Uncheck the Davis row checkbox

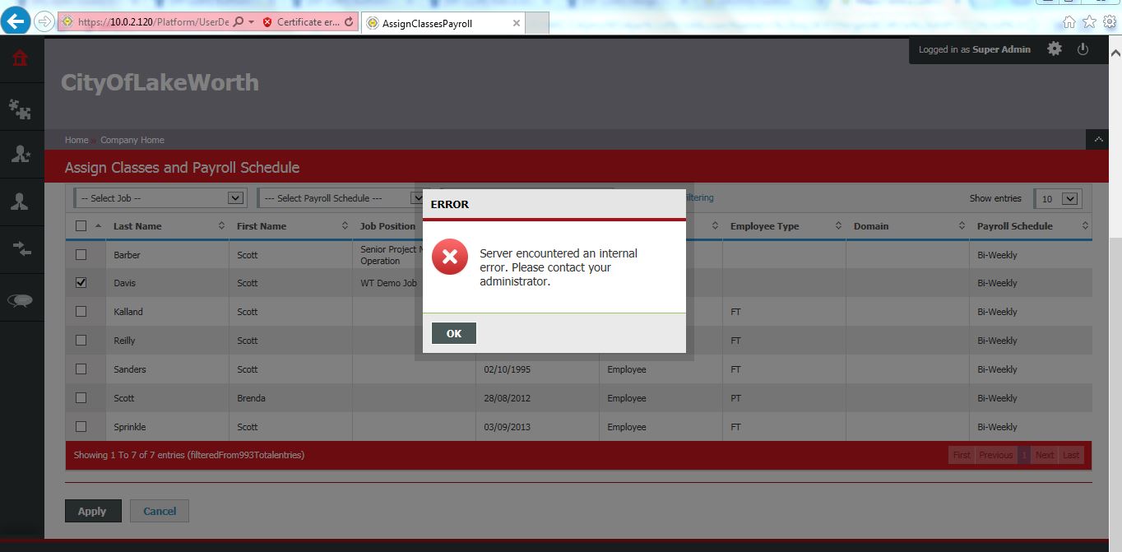[81, 283]
